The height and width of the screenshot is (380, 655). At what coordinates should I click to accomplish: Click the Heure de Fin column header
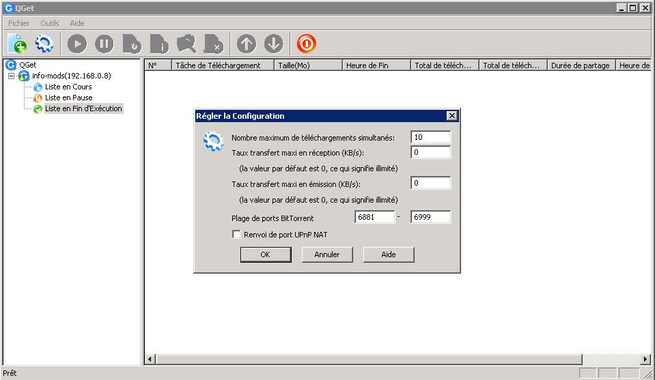click(x=376, y=65)
